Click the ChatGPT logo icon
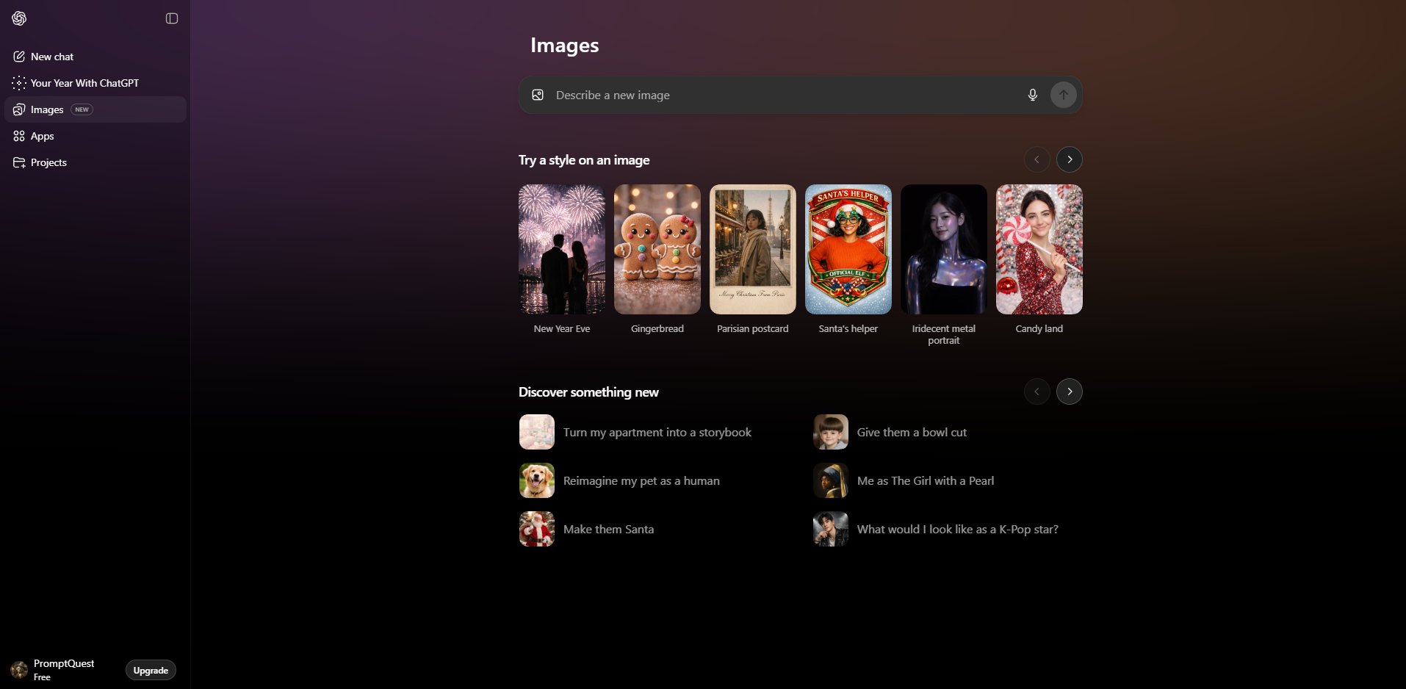 point(19,18)
